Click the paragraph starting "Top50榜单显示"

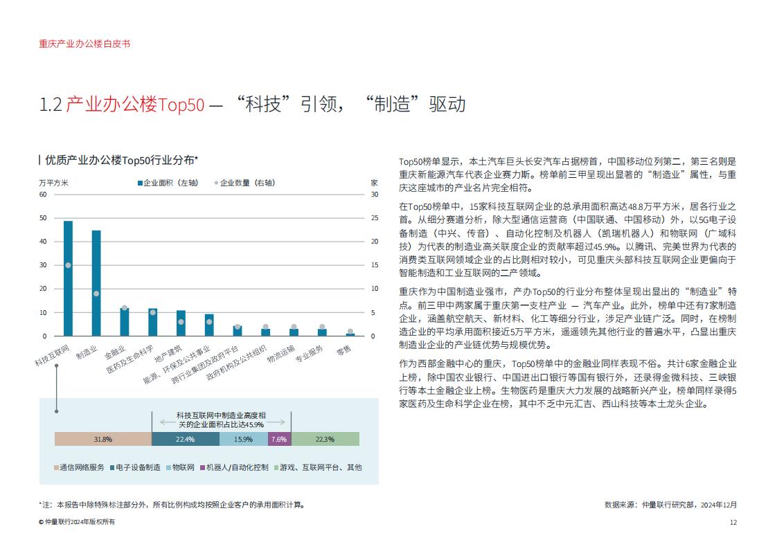pyautogui.click(x=568, y=175)
